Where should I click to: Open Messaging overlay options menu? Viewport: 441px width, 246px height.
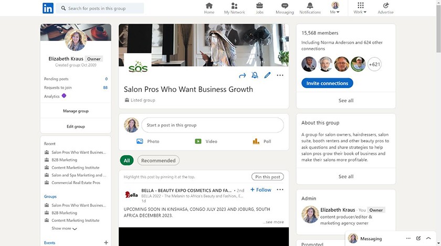(408, 239)
